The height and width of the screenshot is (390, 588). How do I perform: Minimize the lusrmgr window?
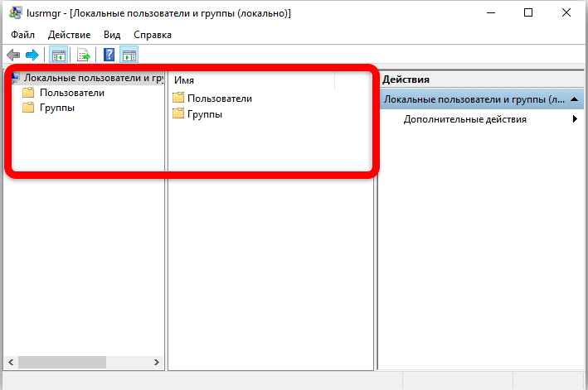(x=491, y=12)
